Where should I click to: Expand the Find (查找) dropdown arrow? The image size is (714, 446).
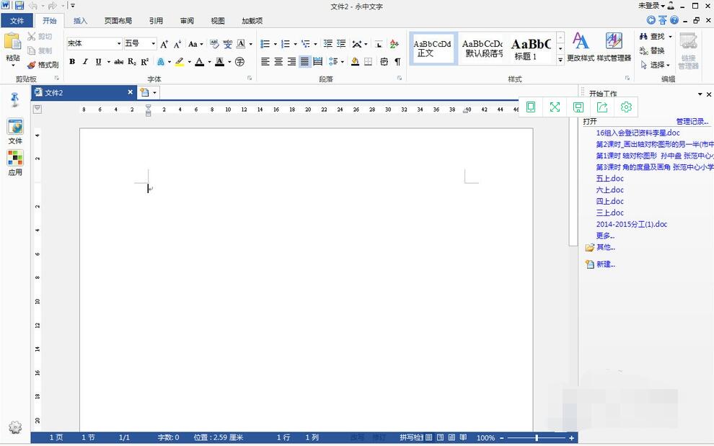pyautogui.click(x=670, y=37)
